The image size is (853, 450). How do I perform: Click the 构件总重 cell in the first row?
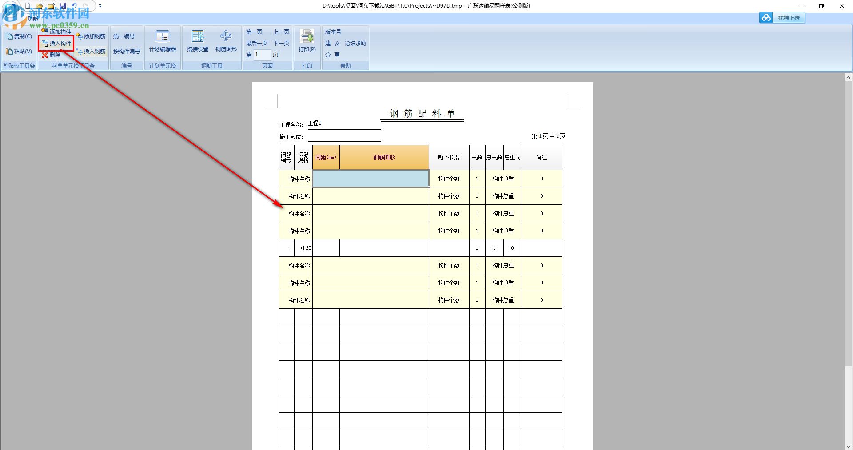pos(503,179)
